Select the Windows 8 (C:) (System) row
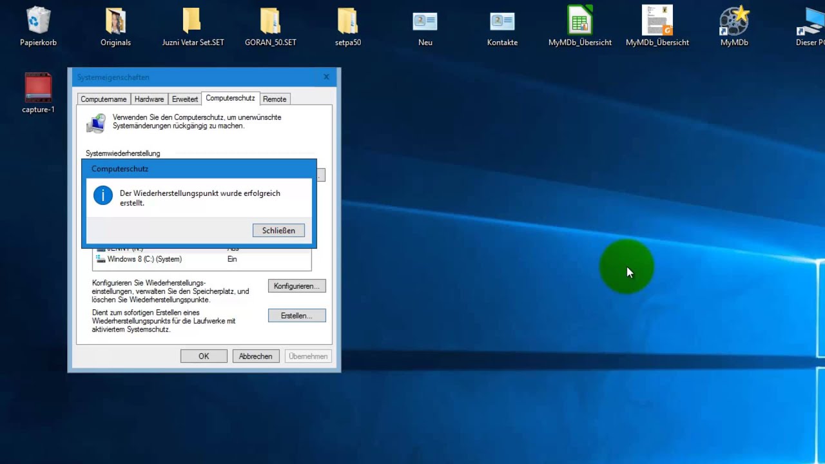Image resolution: width=825 pixels, height=464 pixels. click(202, 259)
